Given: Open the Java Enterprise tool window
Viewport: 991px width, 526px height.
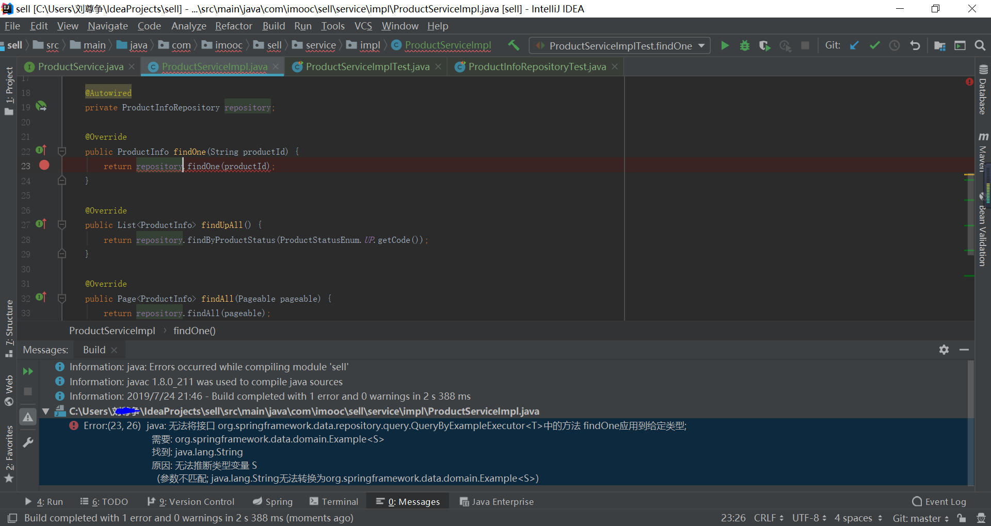Looking at the screenshot, I should [497, 502].
